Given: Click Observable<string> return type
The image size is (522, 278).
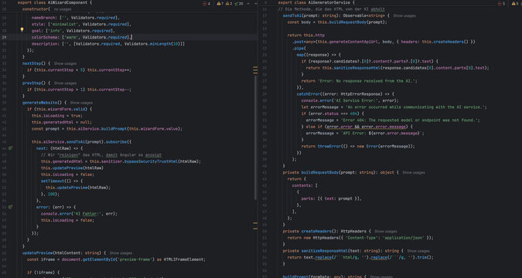Looking at the screenshot, I should tap(364, 15).
